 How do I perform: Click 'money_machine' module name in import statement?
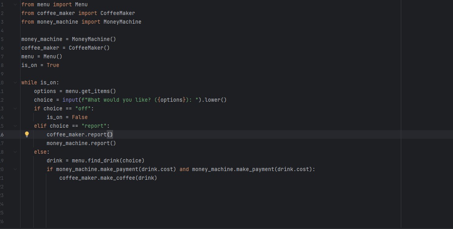point(57,22)
